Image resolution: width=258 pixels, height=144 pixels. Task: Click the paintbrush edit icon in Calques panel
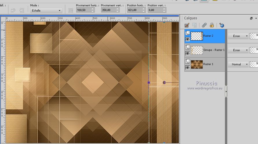187,25
